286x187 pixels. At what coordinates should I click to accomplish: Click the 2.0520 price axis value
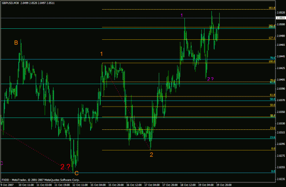(x=281, y=13)
